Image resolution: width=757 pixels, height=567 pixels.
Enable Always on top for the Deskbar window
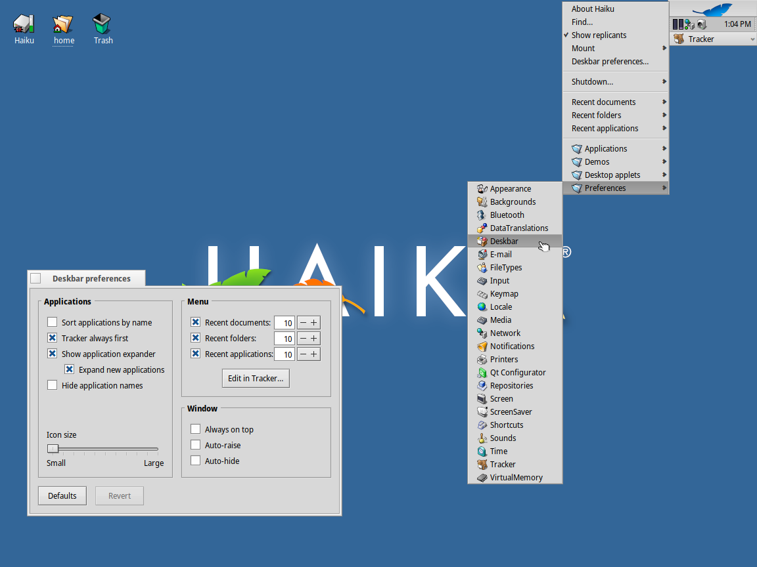point(195,429)
